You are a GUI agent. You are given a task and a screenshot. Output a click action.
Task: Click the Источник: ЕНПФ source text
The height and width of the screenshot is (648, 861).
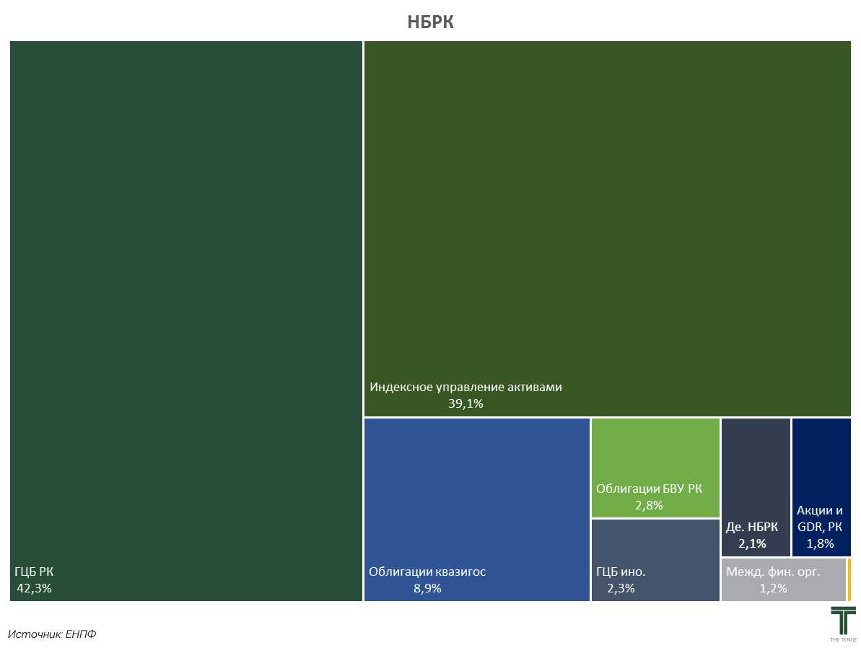pos(52,634)
